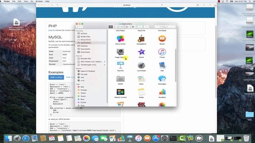This screenshot has height=143, width=255.
Task: Click Finder icon in the Dock
Action: point(8,138)
